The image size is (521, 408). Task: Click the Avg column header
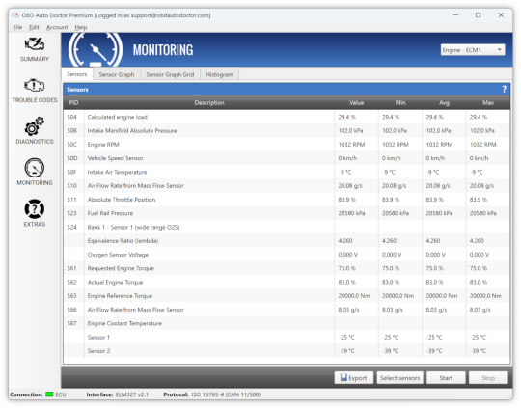coord(444,102)
